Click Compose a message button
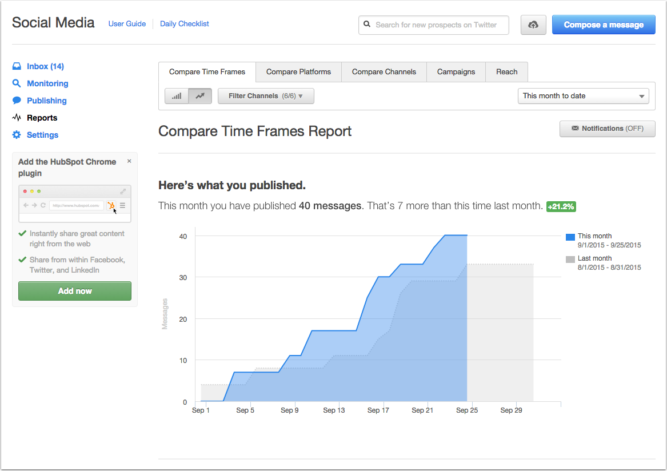This screenshot has width=667, height=471. click(603, 25)
